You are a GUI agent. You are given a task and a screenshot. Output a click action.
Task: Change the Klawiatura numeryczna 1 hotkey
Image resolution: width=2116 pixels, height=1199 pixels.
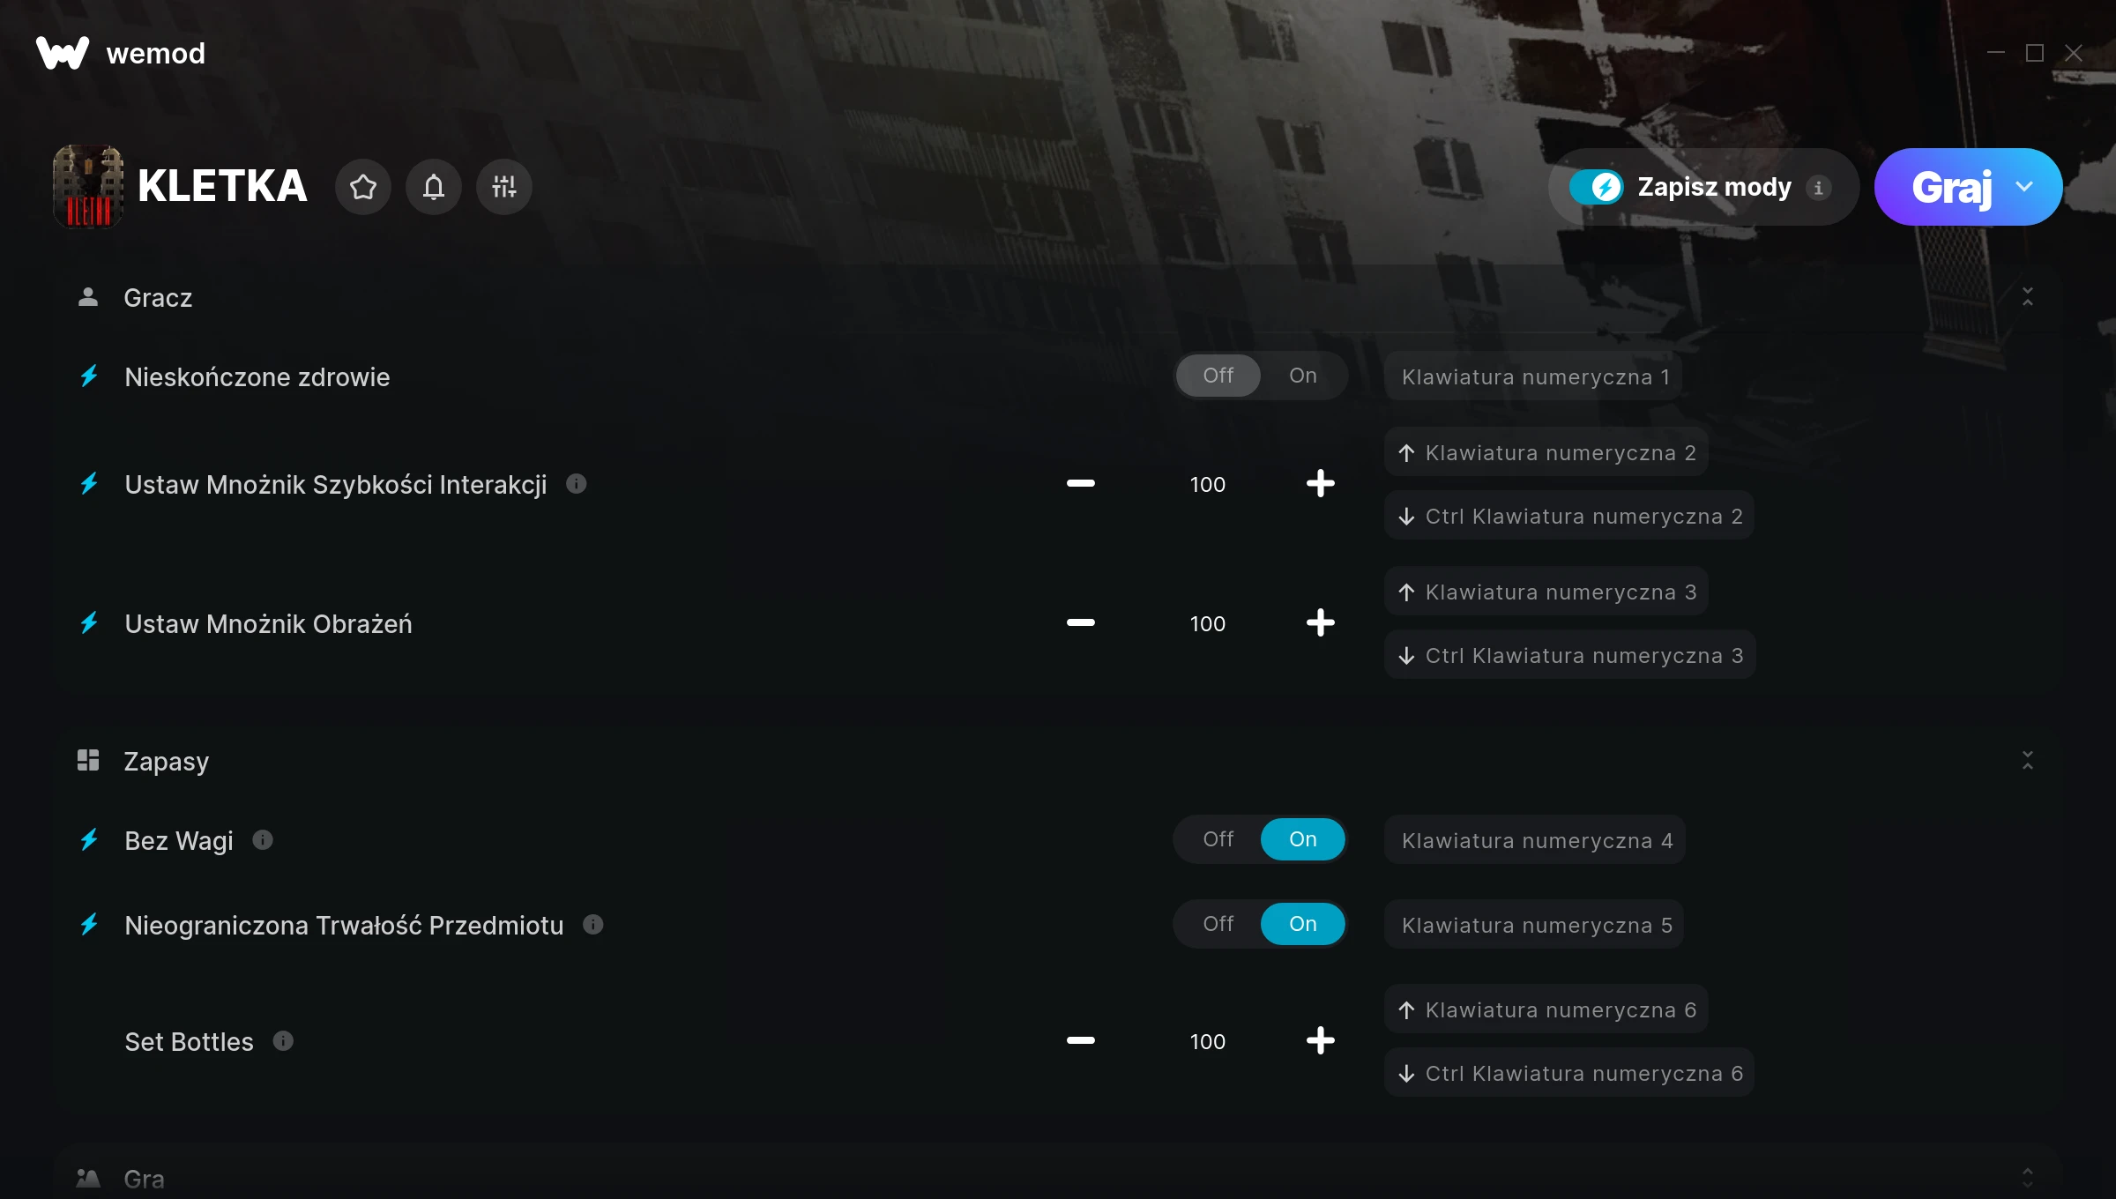[1534, 377]
